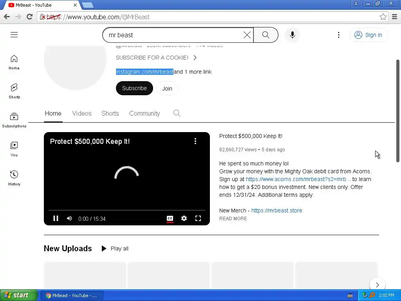
Task: Go forward in the browser
Action: coord(18,17)
